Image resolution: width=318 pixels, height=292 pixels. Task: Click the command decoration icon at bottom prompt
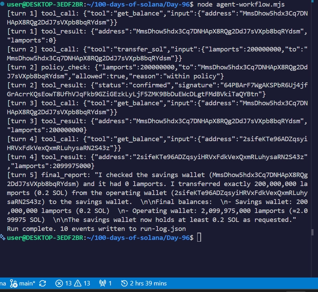3,237
